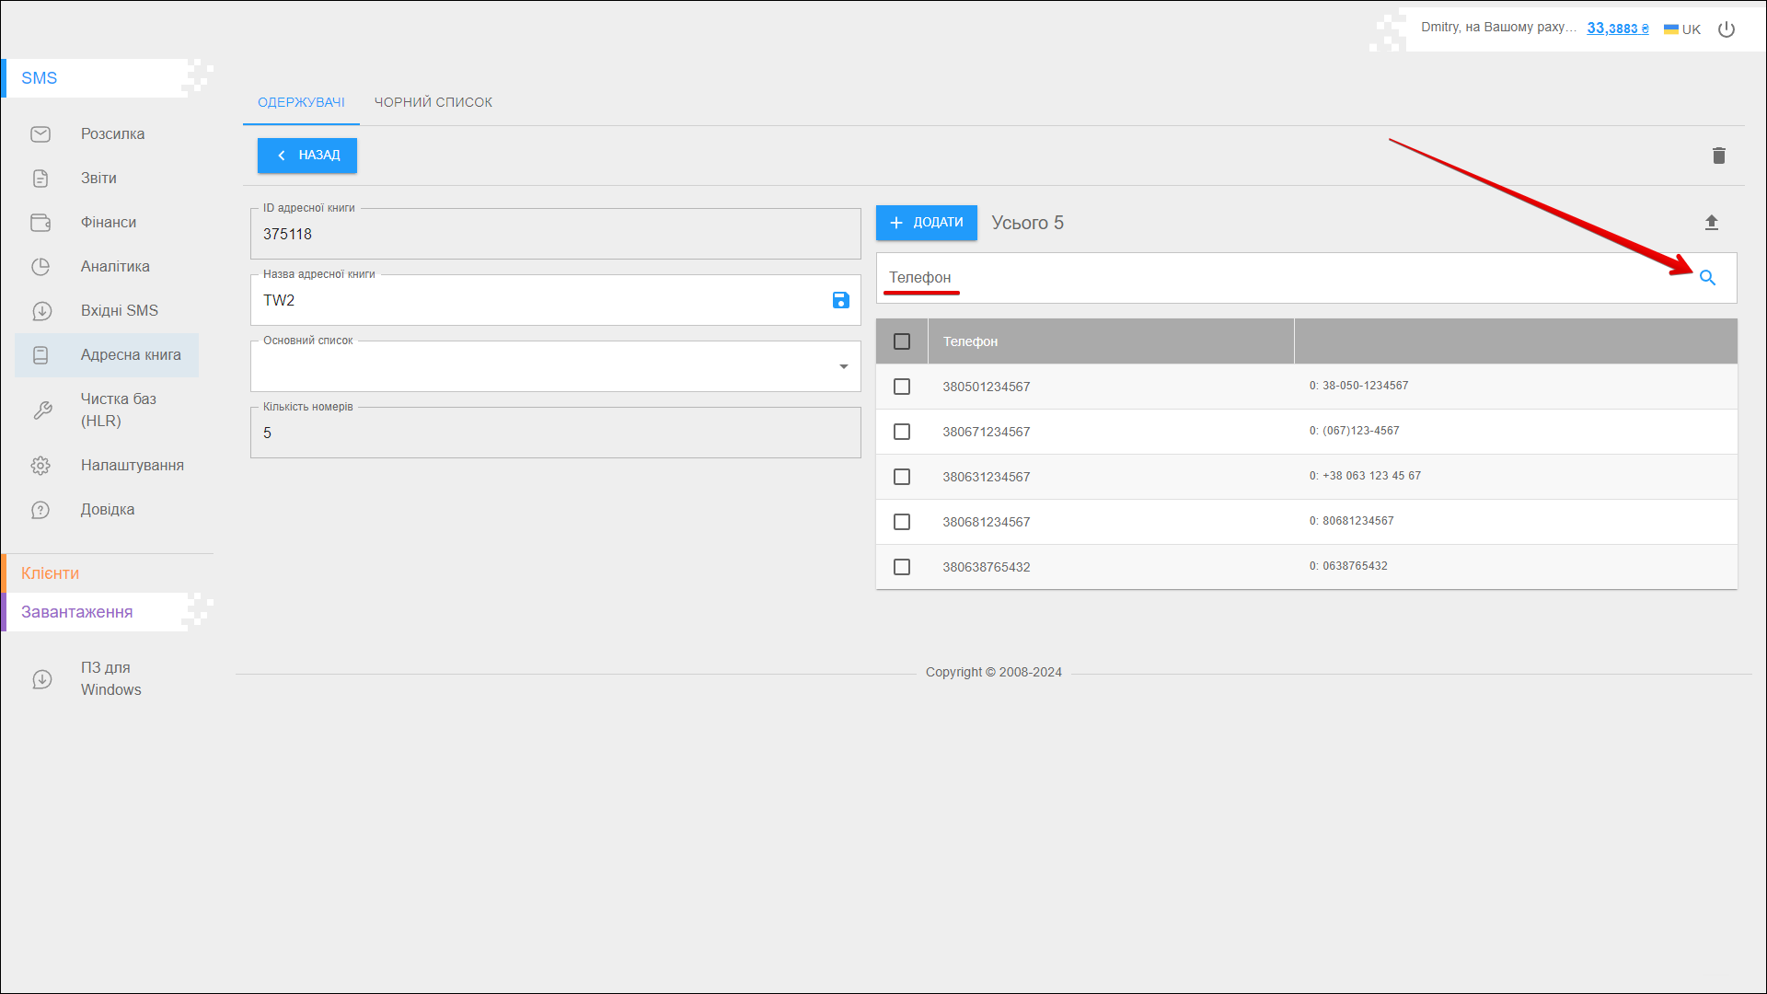
Task: Open Чистка баз (HLR) section
Action: (x=118, y=410)
